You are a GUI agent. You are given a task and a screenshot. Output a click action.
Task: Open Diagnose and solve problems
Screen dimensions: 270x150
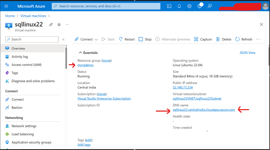tap(33, 81)
